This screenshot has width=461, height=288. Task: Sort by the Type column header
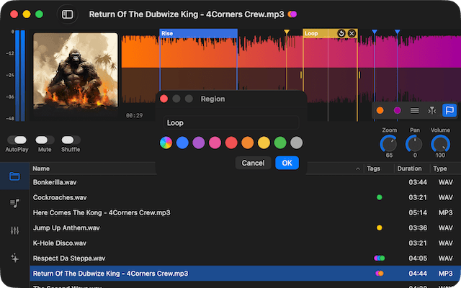pyautogui.click(x=440, y=168)
